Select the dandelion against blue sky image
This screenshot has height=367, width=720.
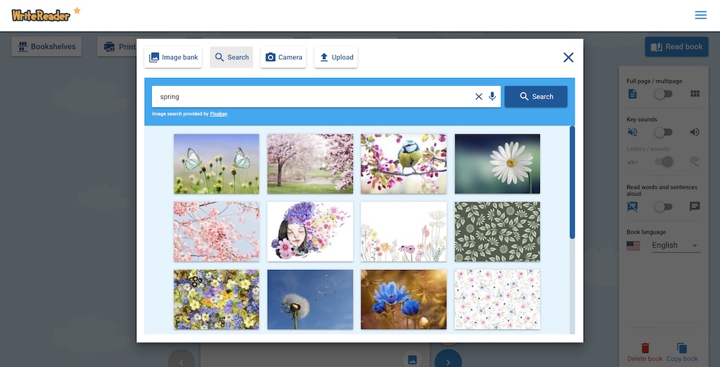(310, 300)
